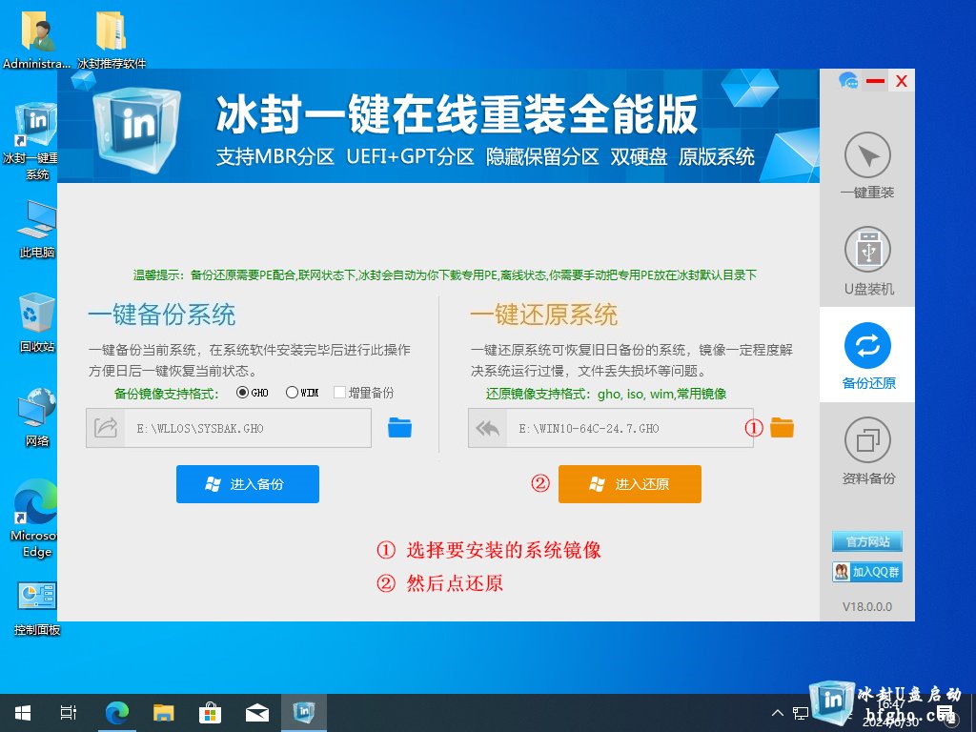This screenshot has height=732, width=976.
Task: Select the WIM backup format radio
Action: coord(292,392)
